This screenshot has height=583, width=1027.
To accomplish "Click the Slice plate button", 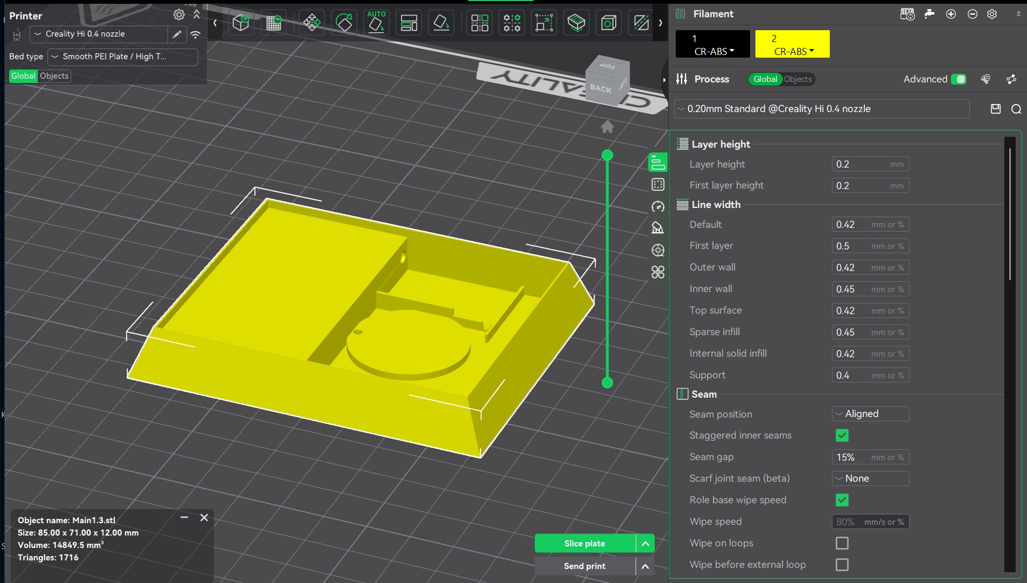I will (585, 544).
